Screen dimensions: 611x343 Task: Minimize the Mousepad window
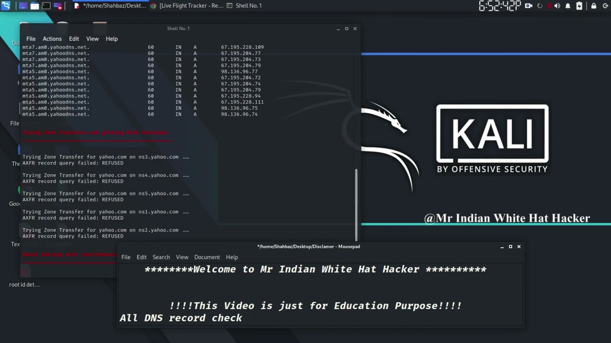coord(502,247)
